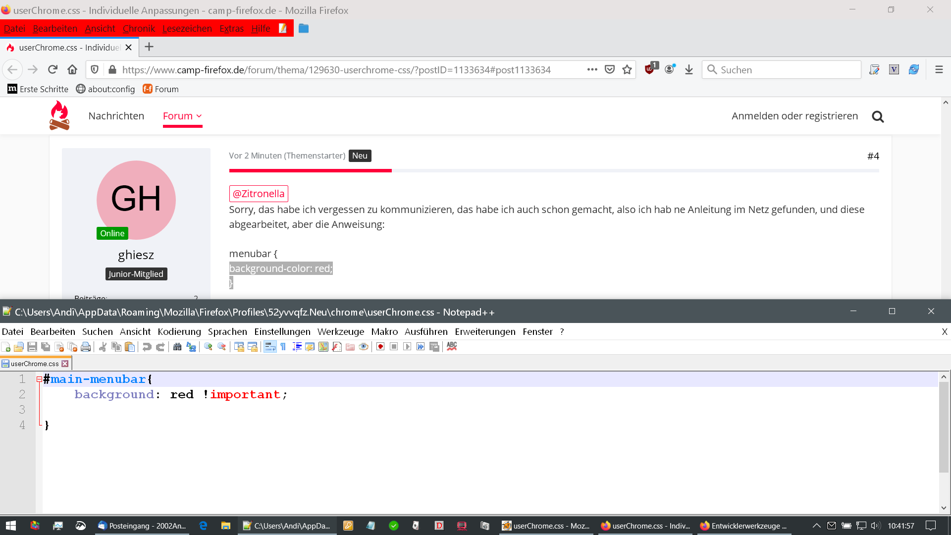
Task: Click the Notepad++ Save file icon
Action: point(32,347)
